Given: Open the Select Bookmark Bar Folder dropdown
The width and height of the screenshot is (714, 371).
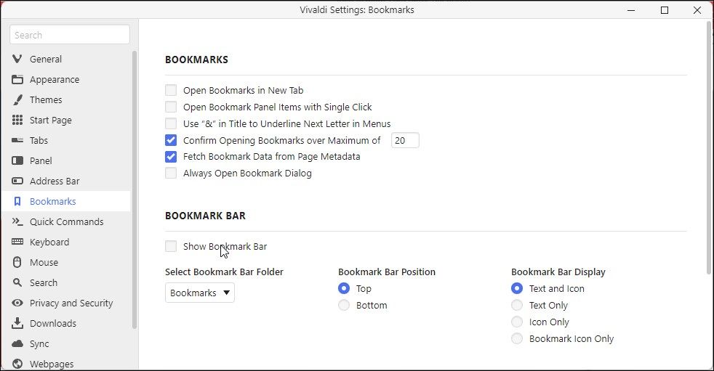Looking at the screenshot, I should 200,293.
